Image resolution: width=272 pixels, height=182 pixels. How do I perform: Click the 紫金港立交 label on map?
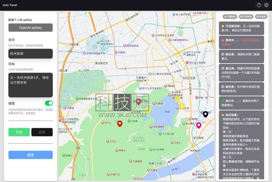101,63
